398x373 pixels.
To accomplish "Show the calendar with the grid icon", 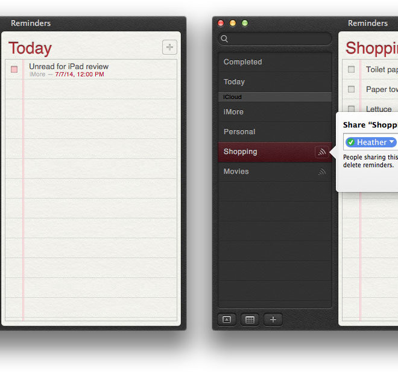I will 250,319.
